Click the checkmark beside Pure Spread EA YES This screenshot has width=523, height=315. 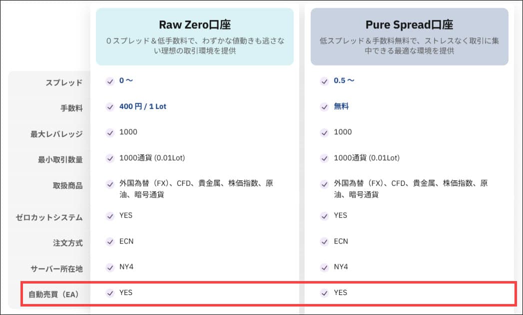325,293
